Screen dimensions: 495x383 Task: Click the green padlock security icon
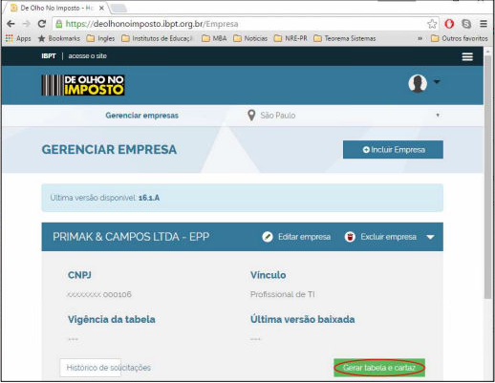(58, 24)
